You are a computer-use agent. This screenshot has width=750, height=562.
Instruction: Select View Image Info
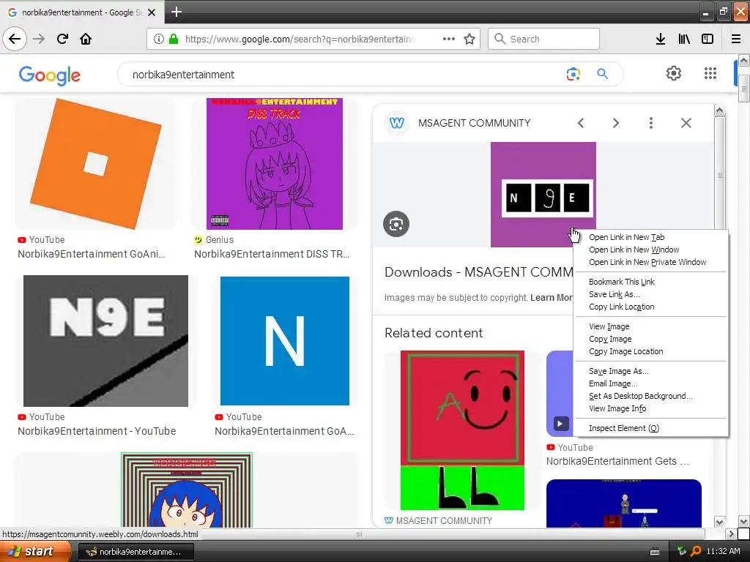617,408
